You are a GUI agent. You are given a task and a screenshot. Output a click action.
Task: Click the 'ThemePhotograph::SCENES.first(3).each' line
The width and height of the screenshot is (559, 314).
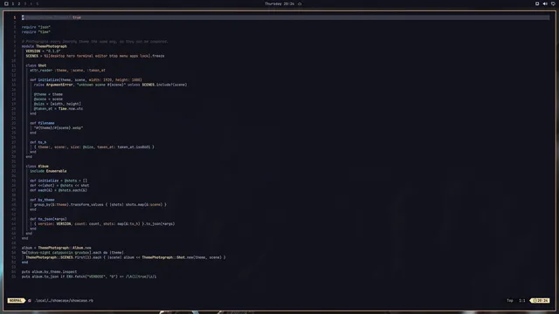(126, 257)
